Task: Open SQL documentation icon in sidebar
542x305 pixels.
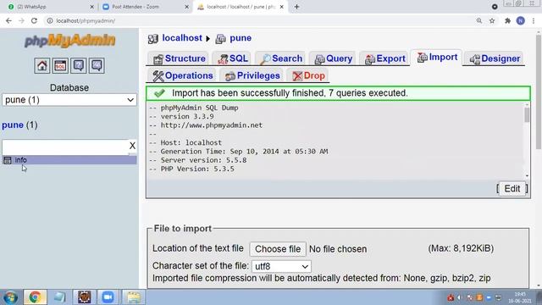Action: 97,65
